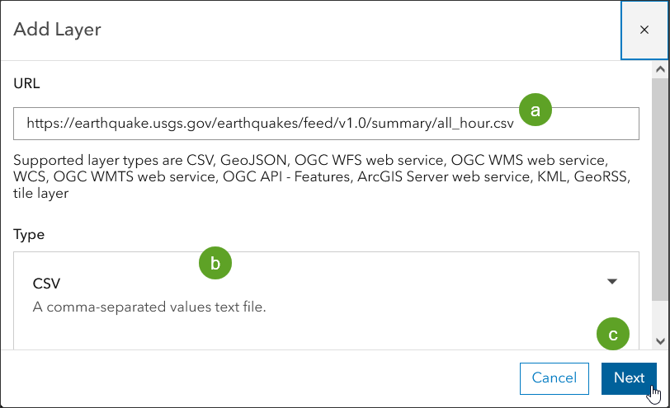Expand the Type dropdown arrow

tap(612, 282)
